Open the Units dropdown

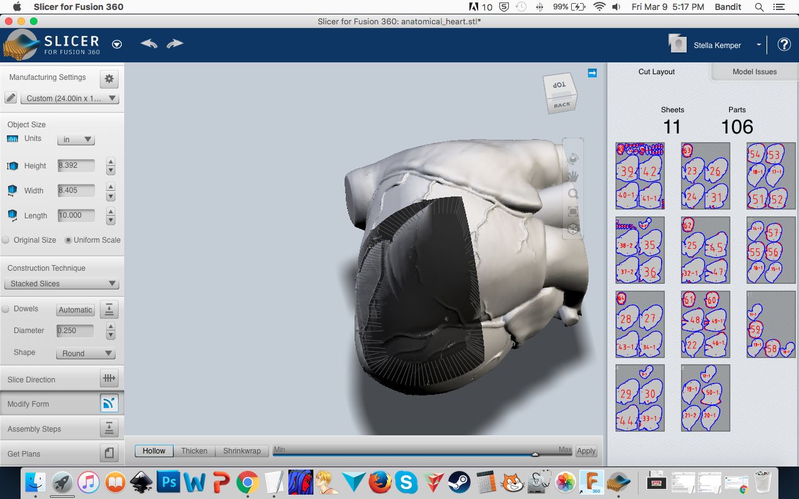(76, 140)
